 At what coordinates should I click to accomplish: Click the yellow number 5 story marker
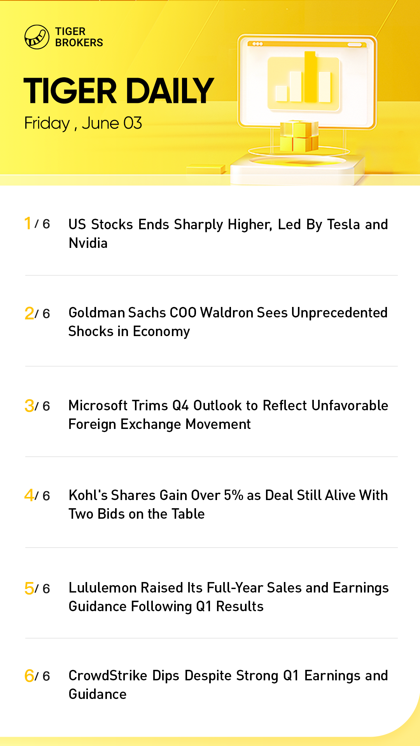coord(29,588)
